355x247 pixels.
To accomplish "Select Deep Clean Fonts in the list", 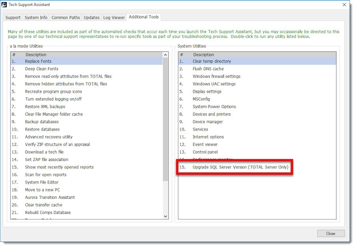I will 86,69.
